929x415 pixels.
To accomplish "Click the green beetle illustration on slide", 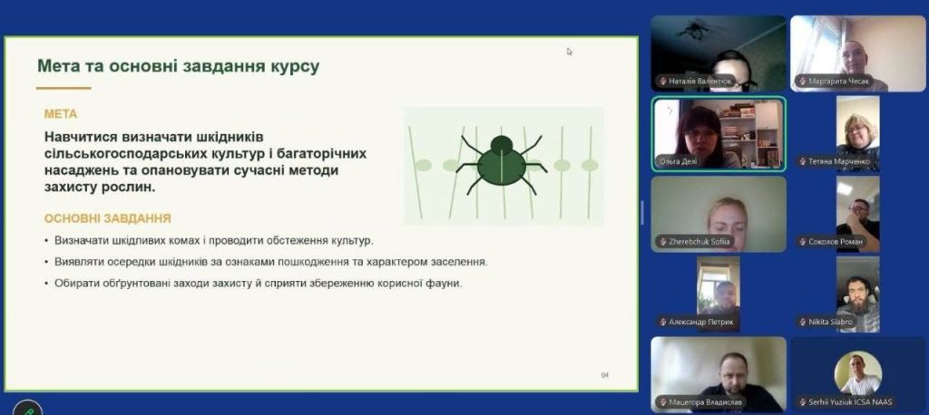I will (x=503, y=167).
